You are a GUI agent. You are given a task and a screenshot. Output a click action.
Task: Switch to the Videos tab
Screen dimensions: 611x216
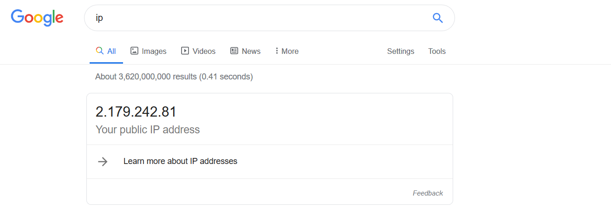pos(204,51)
